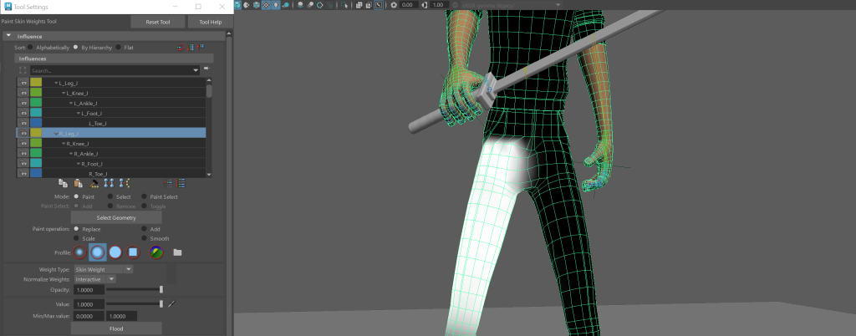856x336 pixels.
Task: Click the weight hammer icon
Action: pyautogui.click(x=94, y=183)
